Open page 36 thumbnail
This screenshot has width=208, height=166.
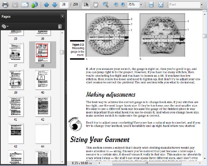[x=43, y=33]
